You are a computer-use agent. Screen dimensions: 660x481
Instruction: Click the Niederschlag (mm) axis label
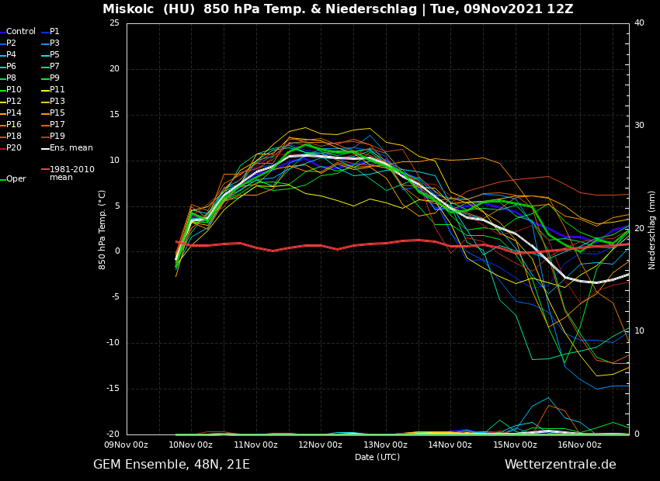652,230
